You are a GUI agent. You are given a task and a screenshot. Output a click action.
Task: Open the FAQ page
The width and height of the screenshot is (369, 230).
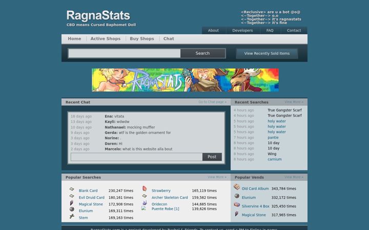[270, 31]
